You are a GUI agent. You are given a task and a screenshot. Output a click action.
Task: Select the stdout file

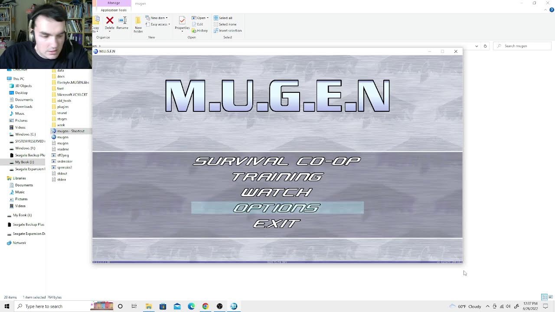pos(59,173)
